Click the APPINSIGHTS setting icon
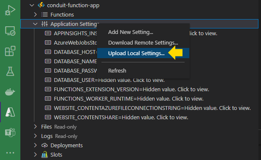The width and height of the screenshot is (261, 160). tap(48, 33)
